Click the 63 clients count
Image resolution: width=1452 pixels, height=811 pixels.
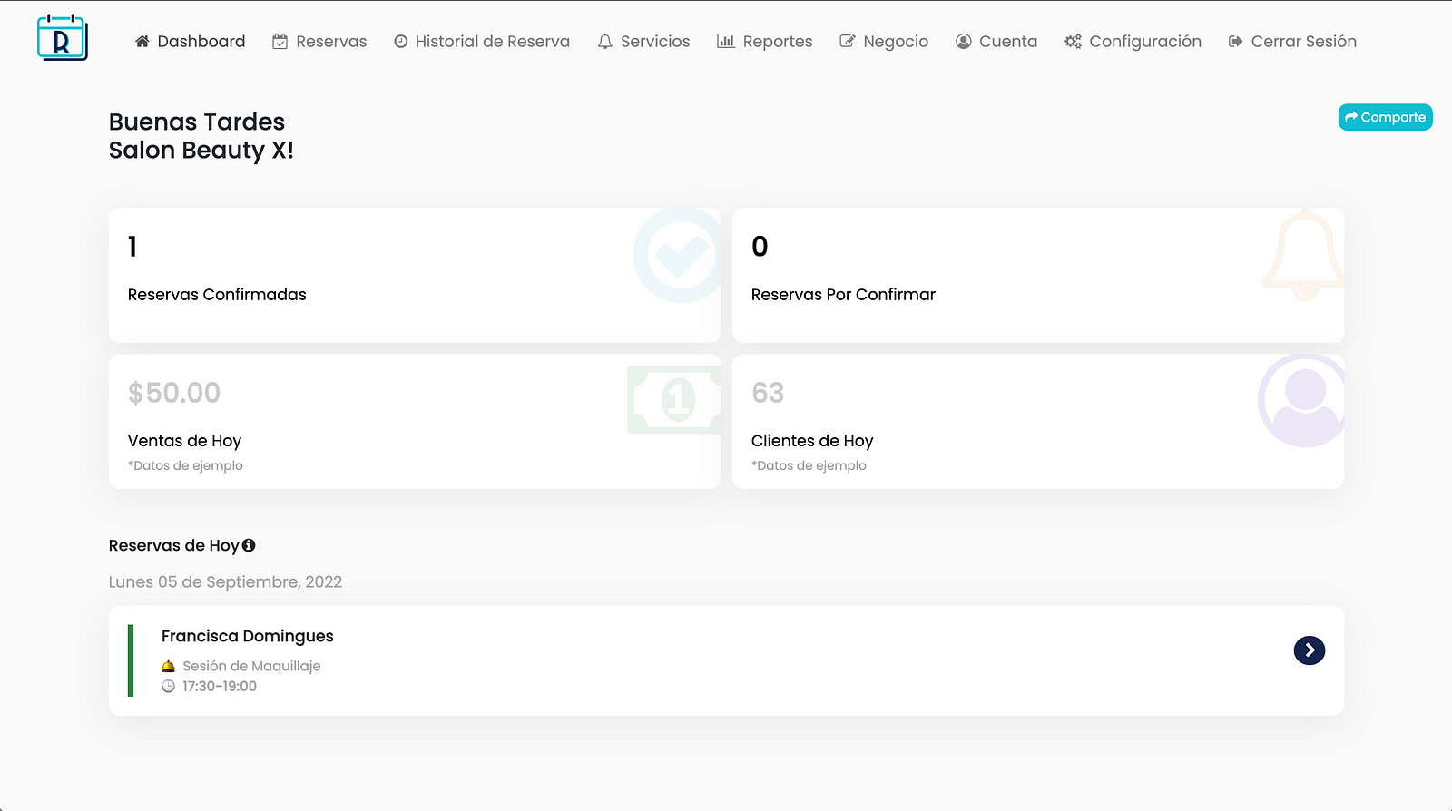pos(768,393)
